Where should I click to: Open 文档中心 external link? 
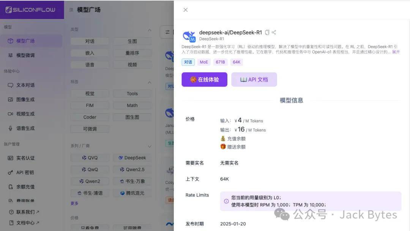tap(24, 223)
